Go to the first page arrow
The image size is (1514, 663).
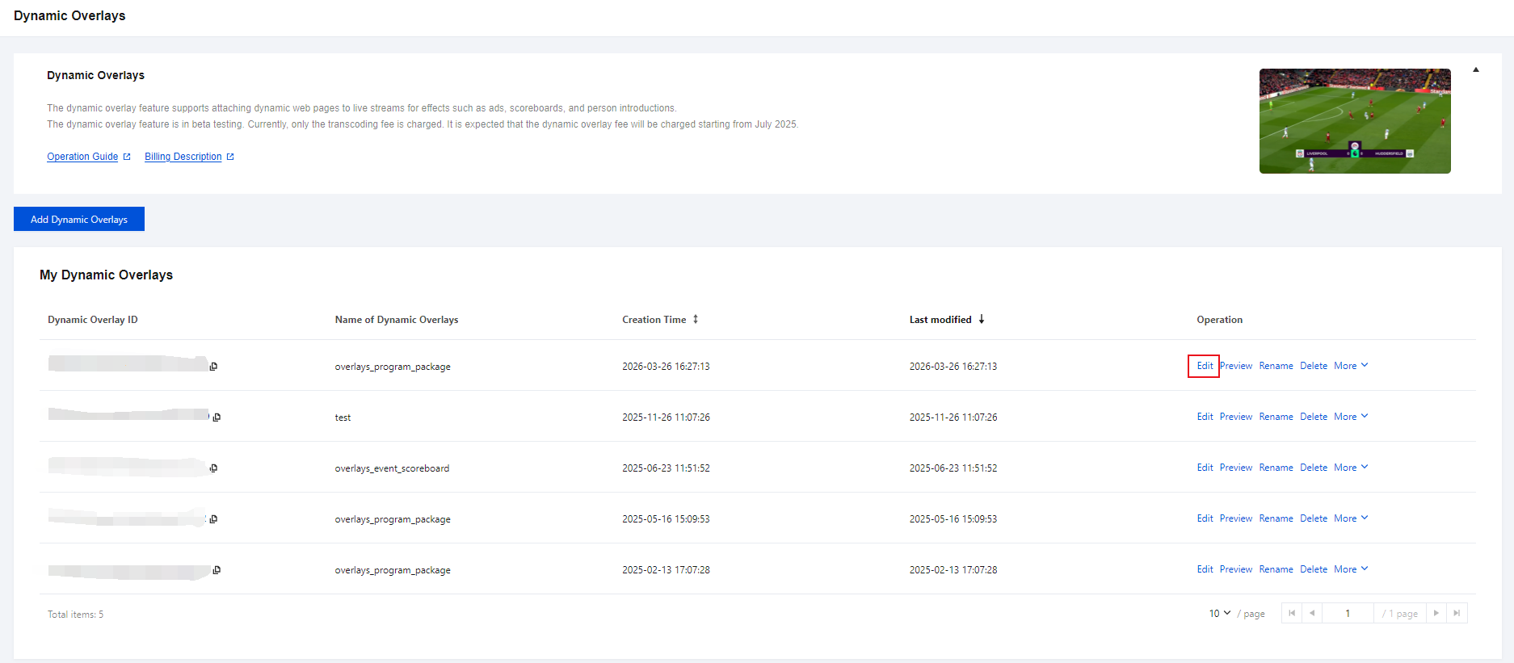pyautogui.click(x=1292, y=614)
